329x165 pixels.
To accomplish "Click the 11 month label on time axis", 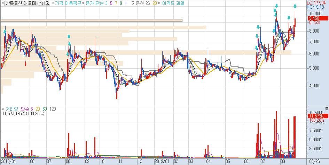I will point(120,162).
